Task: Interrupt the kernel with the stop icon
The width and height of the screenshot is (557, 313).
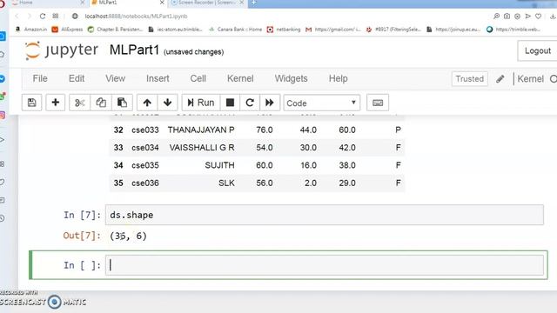Action: [230, 103]
